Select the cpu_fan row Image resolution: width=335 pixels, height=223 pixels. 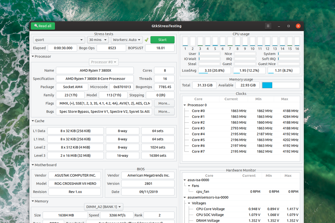241,192
